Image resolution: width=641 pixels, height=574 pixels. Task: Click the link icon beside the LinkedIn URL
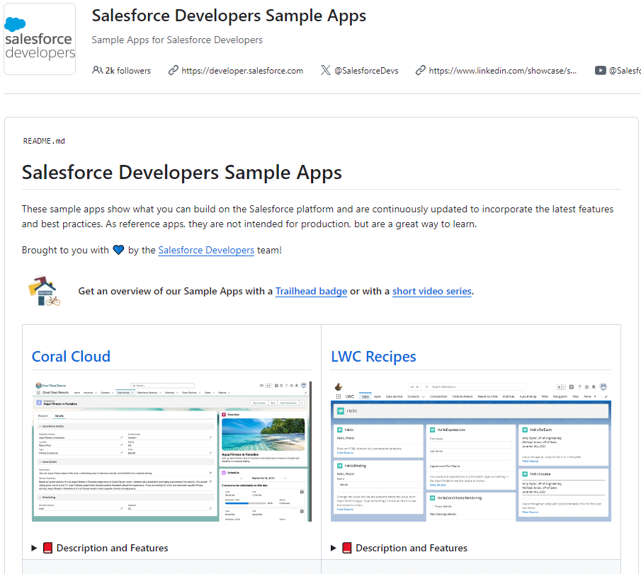[x=421, y=70]
